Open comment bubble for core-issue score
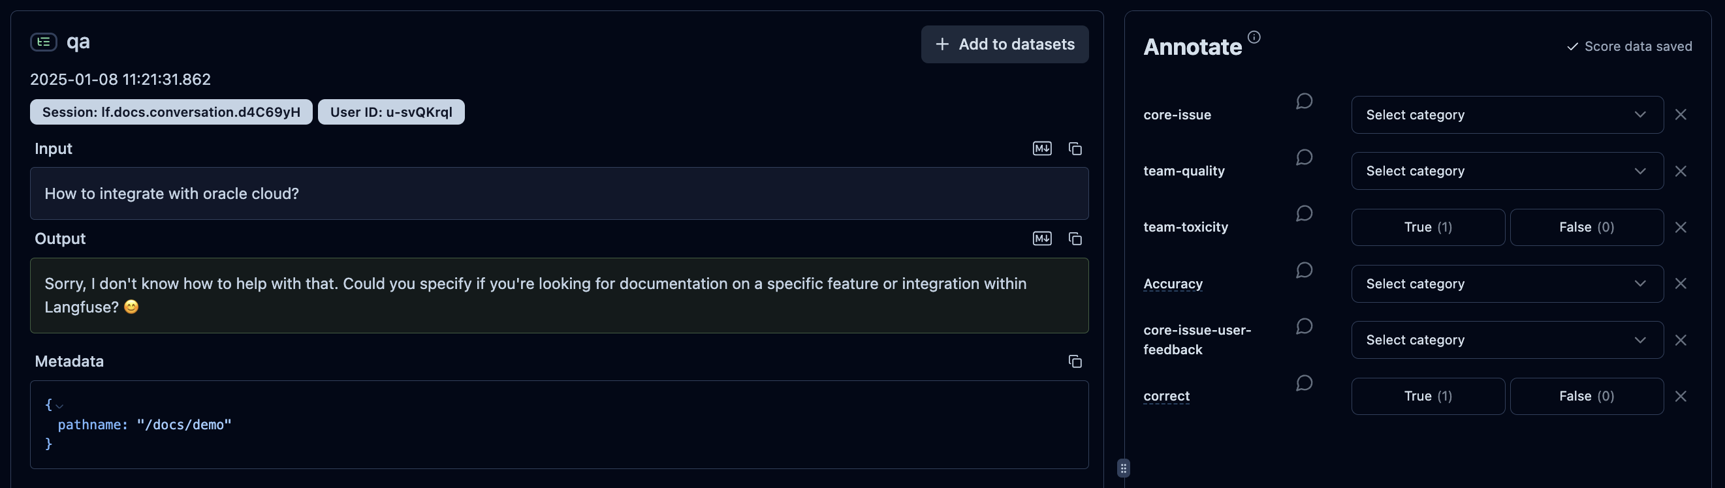The width and height of the screenshot is (1725, 488). point(1305,102)
